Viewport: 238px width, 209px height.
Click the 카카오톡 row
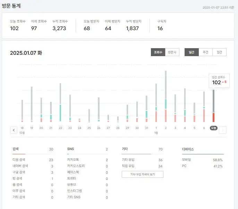tap(87, 160)
